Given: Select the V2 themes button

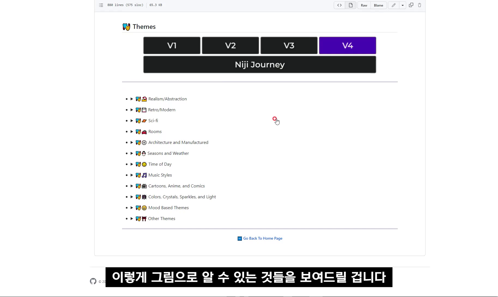Looking at the screenshot, I should (x=230, y=45).
